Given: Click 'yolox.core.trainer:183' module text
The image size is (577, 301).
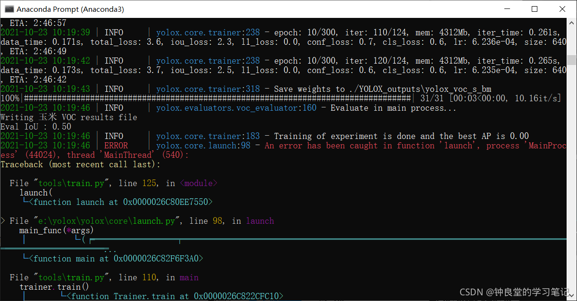Looking at the screenshot, I should pyautogui.click(x=208, y=136).
